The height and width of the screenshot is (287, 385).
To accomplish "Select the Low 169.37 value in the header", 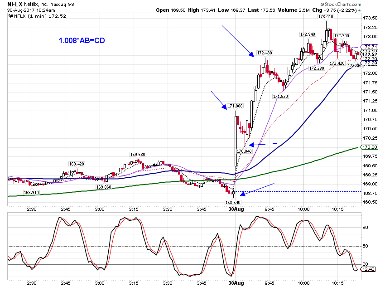I will pos(231,10).
